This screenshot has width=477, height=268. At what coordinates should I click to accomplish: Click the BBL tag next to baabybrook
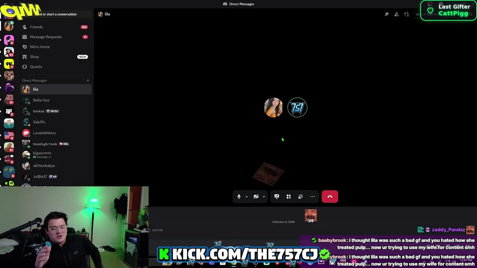pyautogui.click(x=64, y=144)
